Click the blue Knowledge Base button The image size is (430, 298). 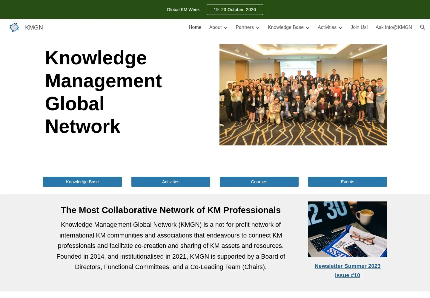(x=82, y=182)
